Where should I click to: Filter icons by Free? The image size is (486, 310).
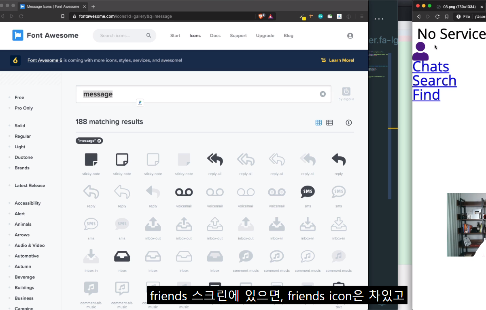19,97
